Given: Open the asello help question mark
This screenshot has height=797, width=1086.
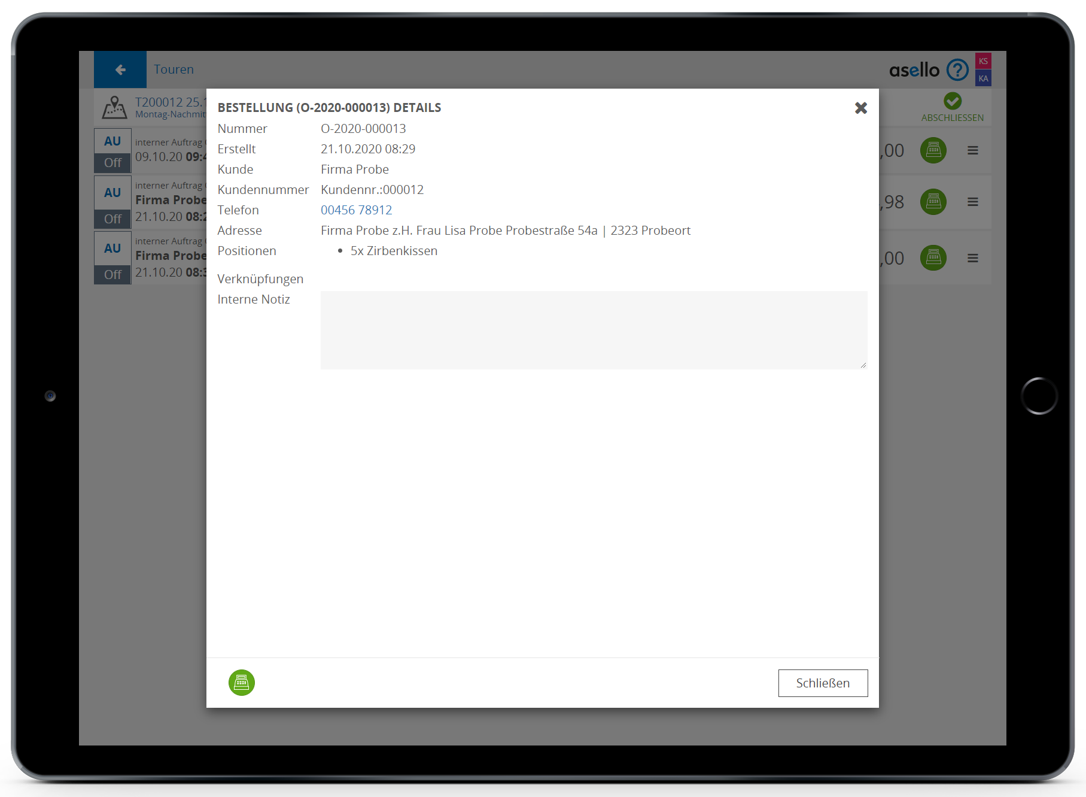Looking at the screenshot, I should 957,70.
